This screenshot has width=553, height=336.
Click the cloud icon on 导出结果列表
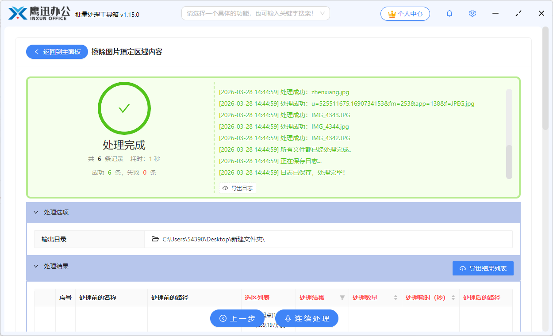point(463,268)
